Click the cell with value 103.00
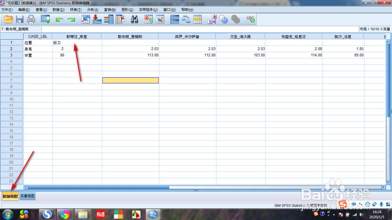This screenshot has height=220, width=392. [x=241, y=55]
